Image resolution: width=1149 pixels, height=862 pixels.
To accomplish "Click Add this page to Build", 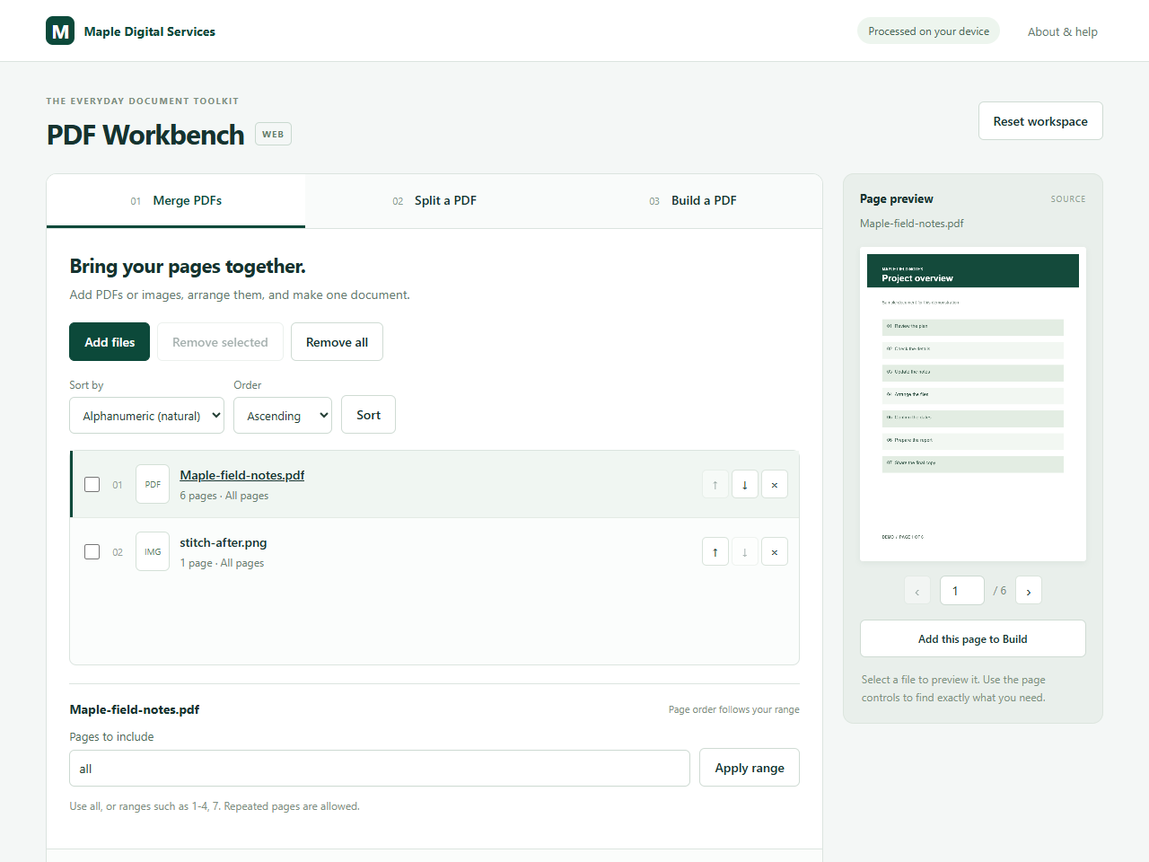I will coord(973,638).
